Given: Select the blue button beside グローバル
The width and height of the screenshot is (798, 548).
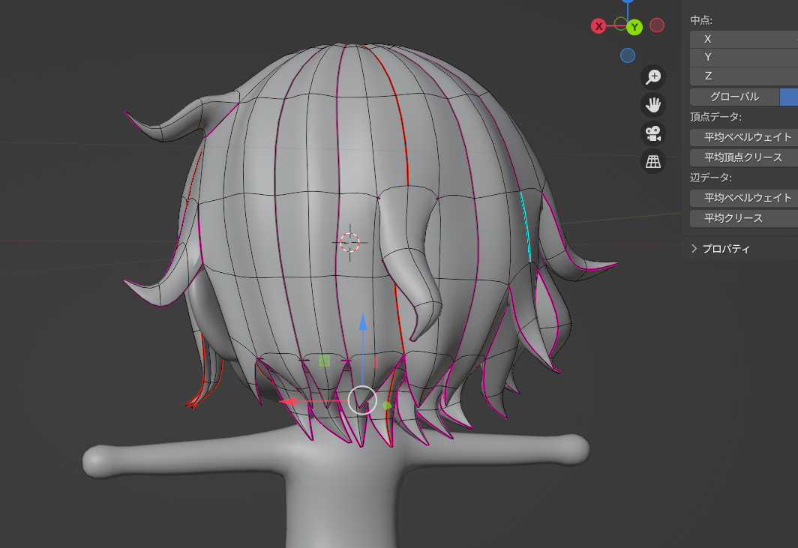Looking at the screenshot, I should [789, 97].
